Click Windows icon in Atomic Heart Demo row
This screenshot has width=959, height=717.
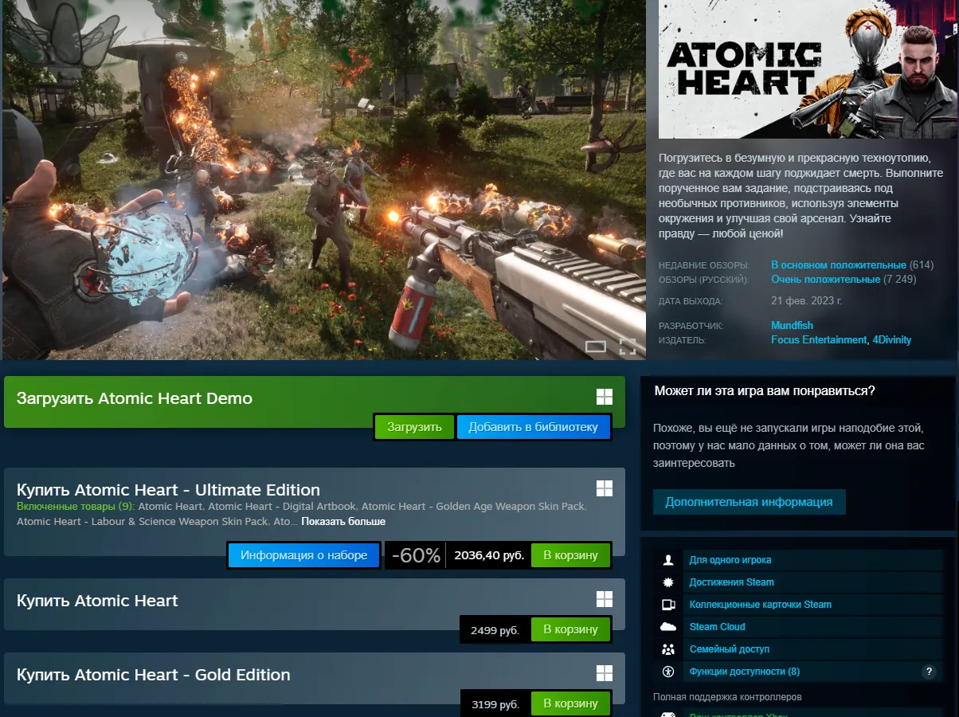pyautogui.click(x=604, y=398)
